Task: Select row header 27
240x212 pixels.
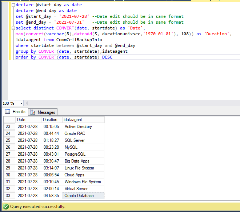Action: (x=9, y=154)
